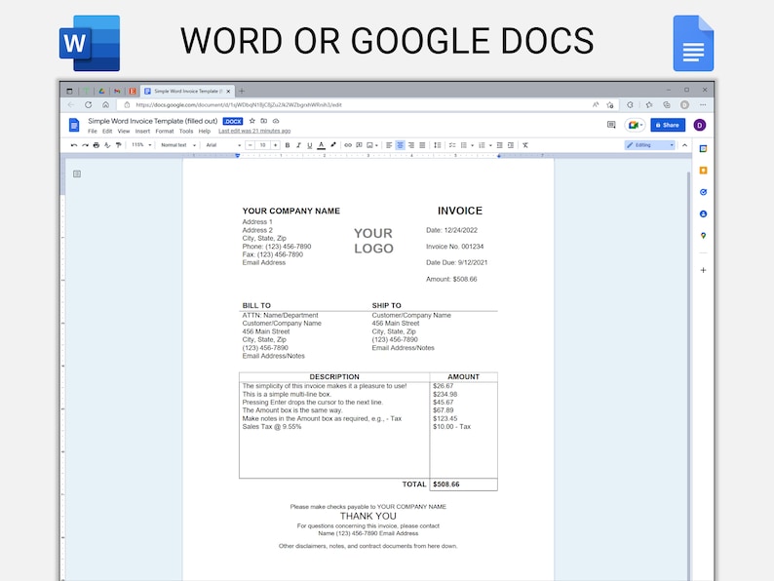
Task: Align text to the right
Action: coord(411,145)
